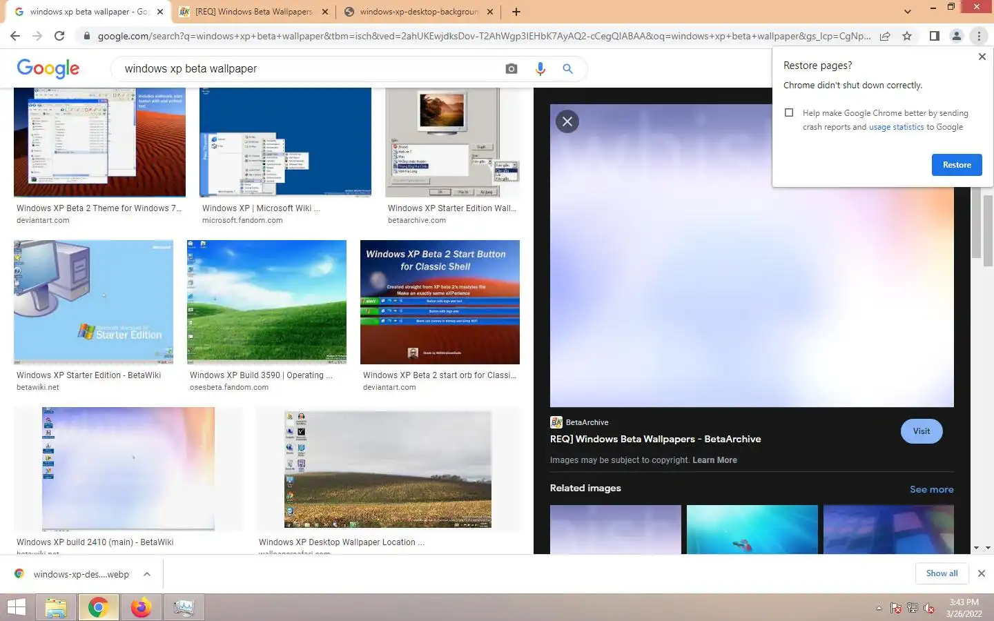Open See more related images

click(931, 489)
